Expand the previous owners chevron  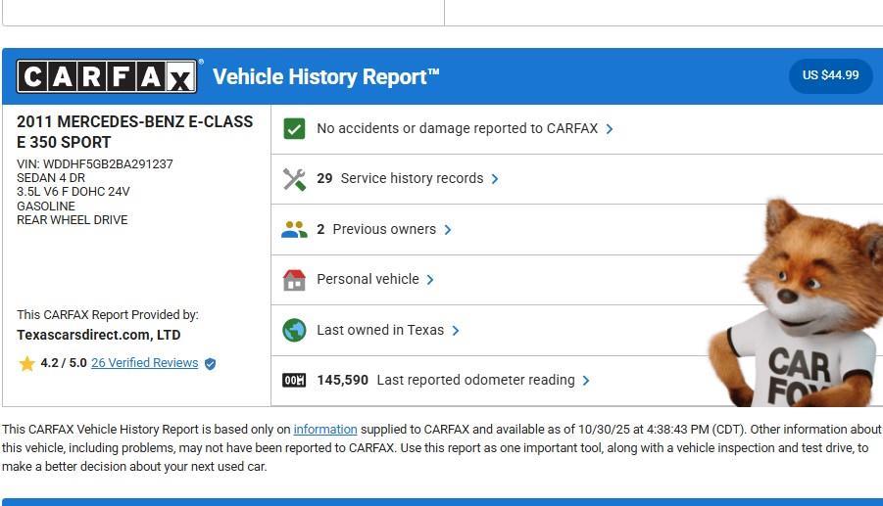coord(448,230)
